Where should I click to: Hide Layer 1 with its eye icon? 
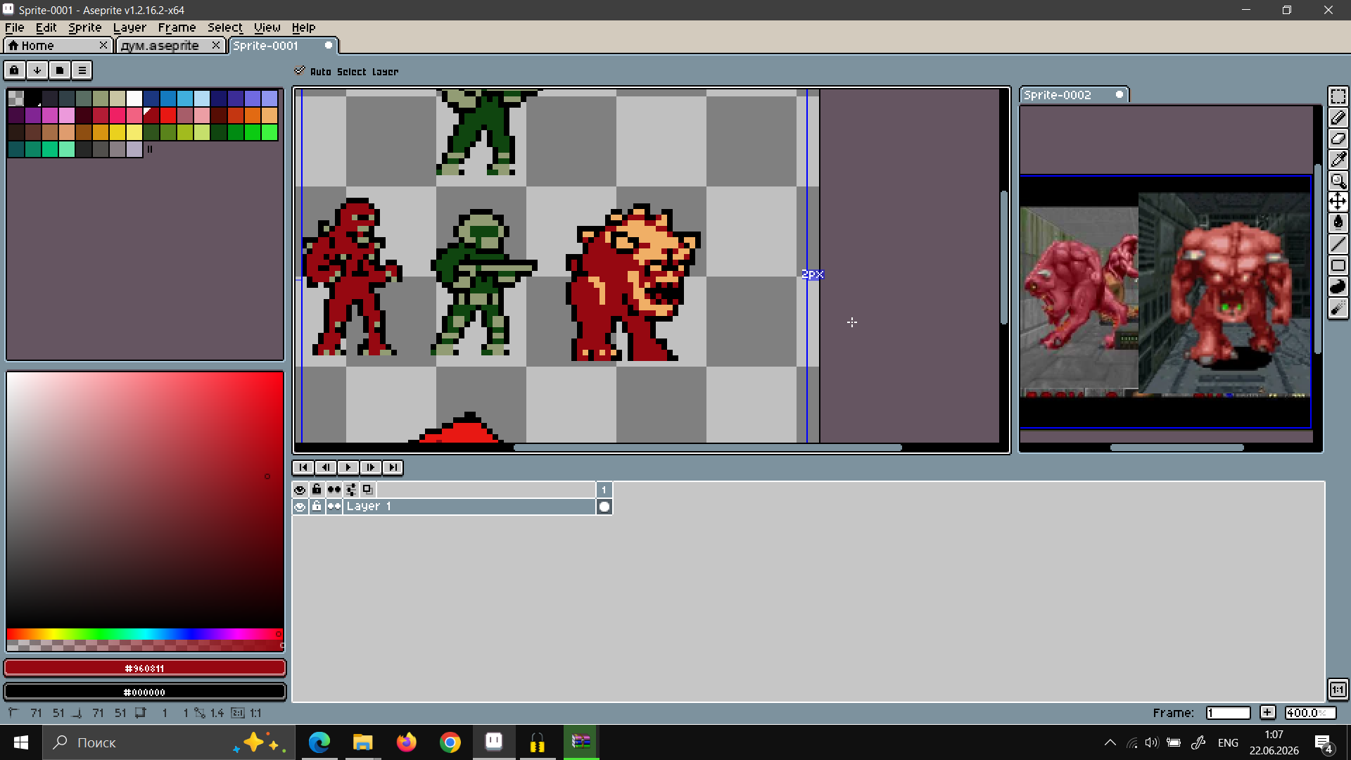click(x=300, y=507)
